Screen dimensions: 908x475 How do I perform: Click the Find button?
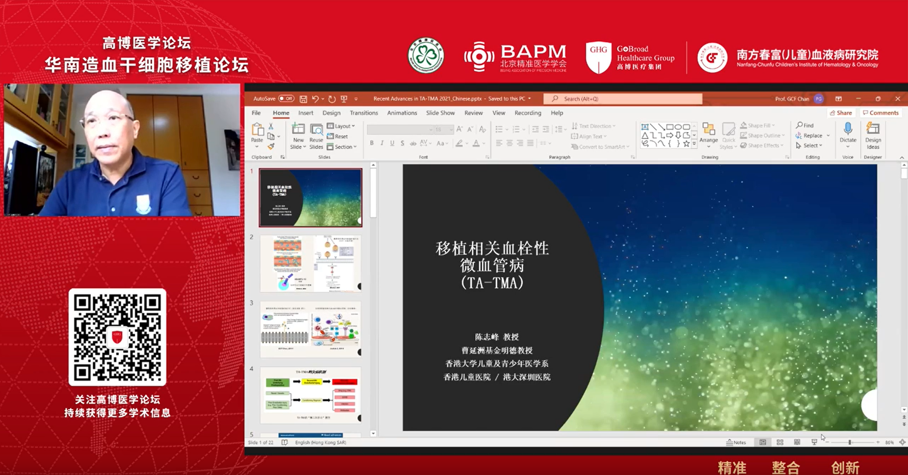pos(805,125)
